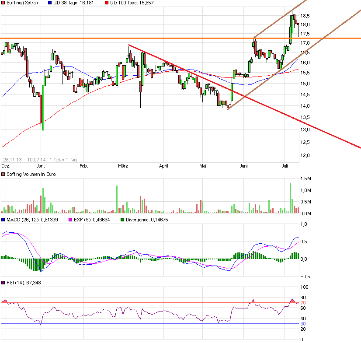Click the 'Feb.' month axis label

[x=84, y=166]
